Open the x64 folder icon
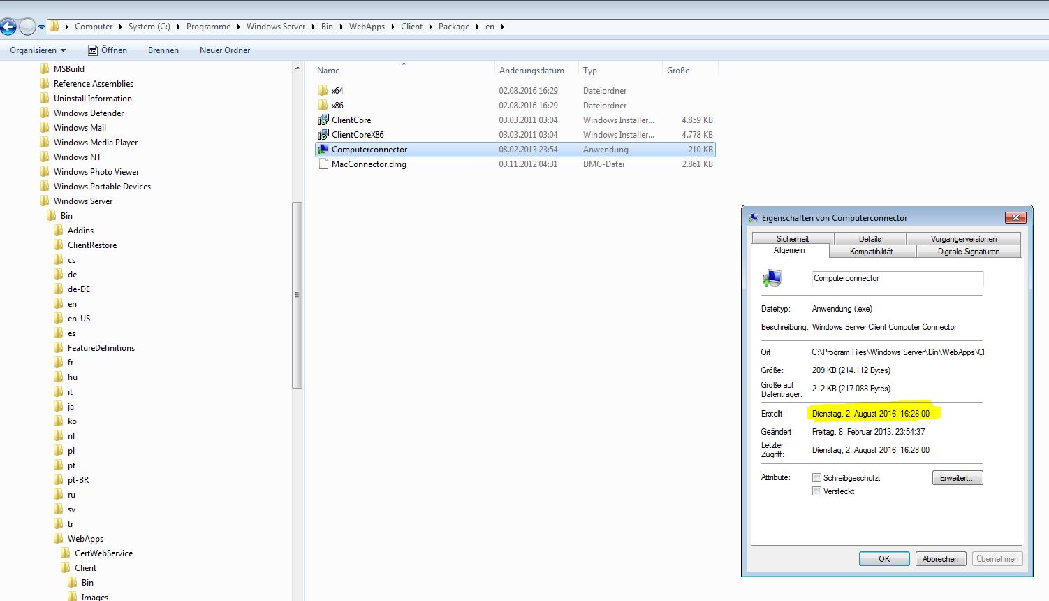The image size is (1049, 601). (x=323, y=91)
